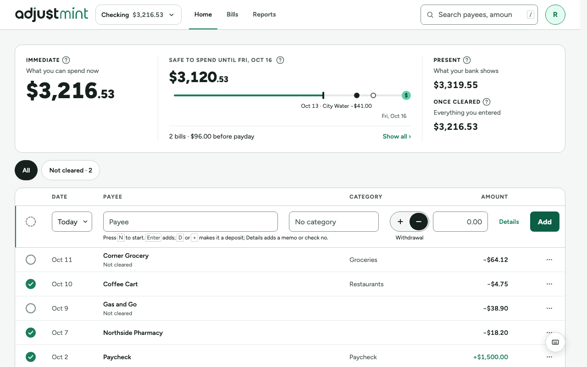
Task: Open help for Safe to Spend
Action: pyautogui.click(x=280, y=60)
